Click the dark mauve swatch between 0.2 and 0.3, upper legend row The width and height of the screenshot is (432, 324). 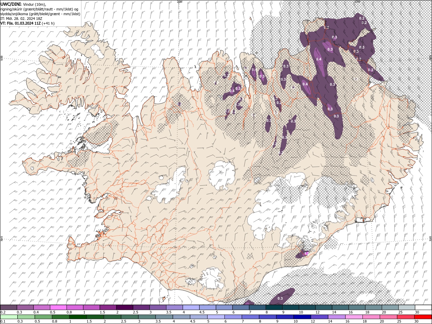(8, 307)
